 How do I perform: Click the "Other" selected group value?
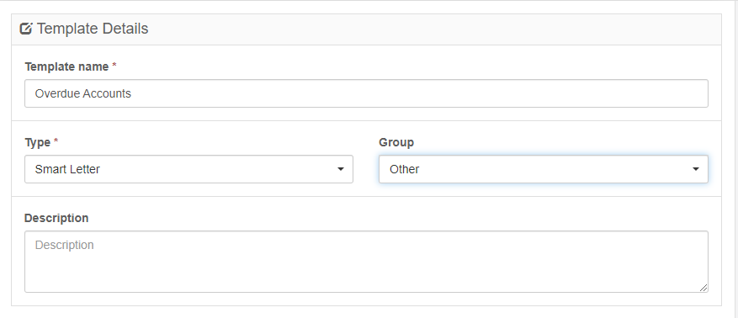[404, 169]
